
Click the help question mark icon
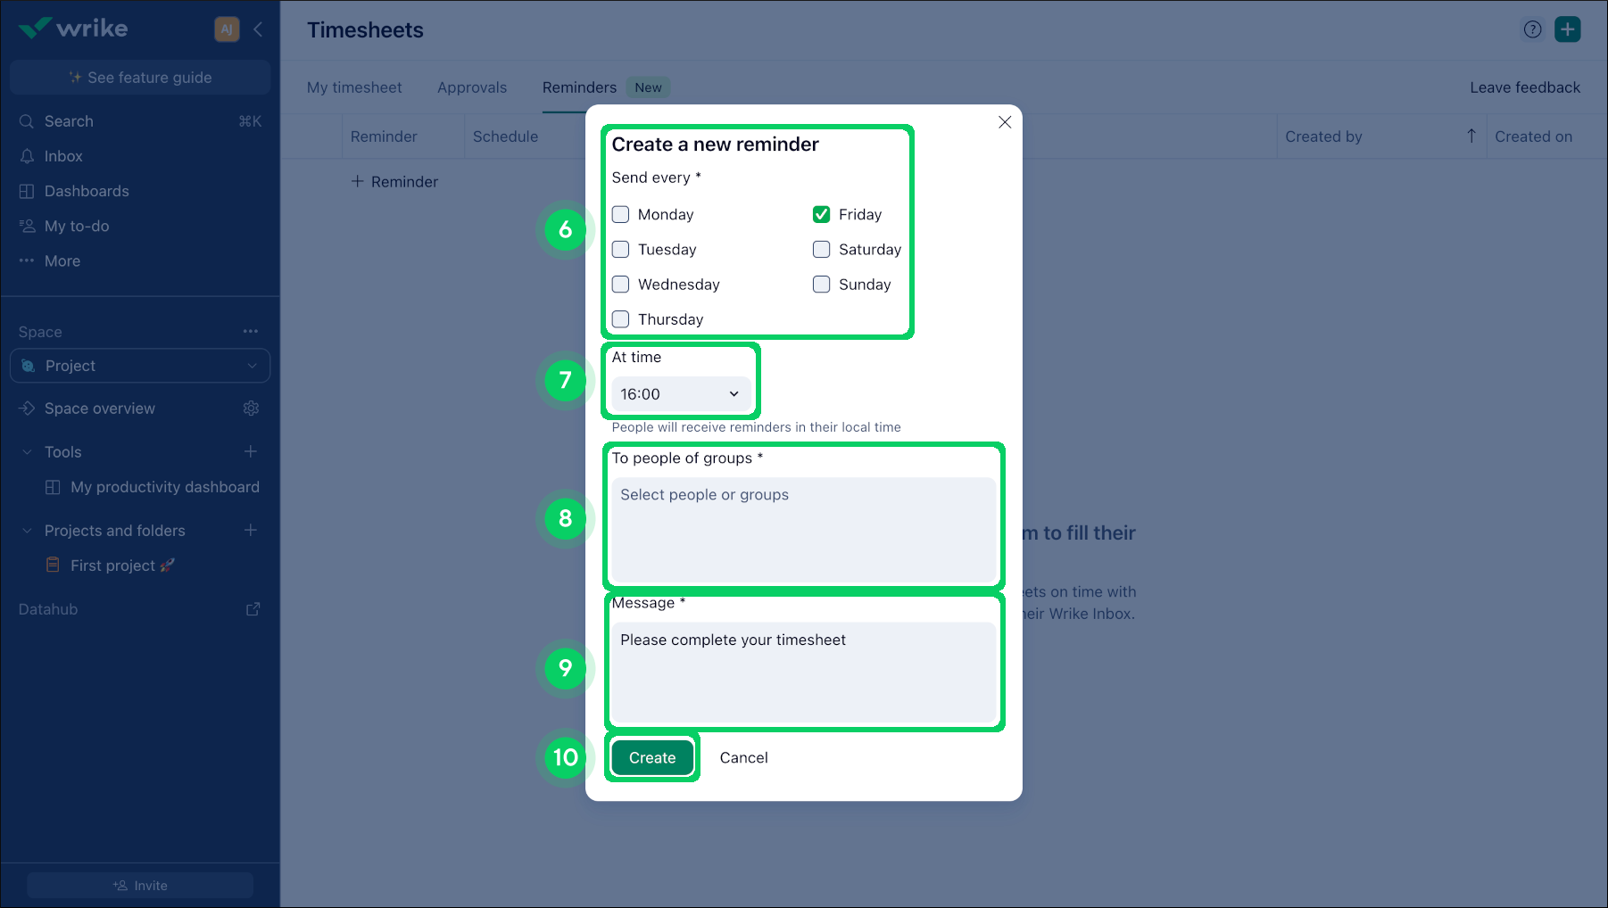pyautogui.click(x=1532, y=29)
